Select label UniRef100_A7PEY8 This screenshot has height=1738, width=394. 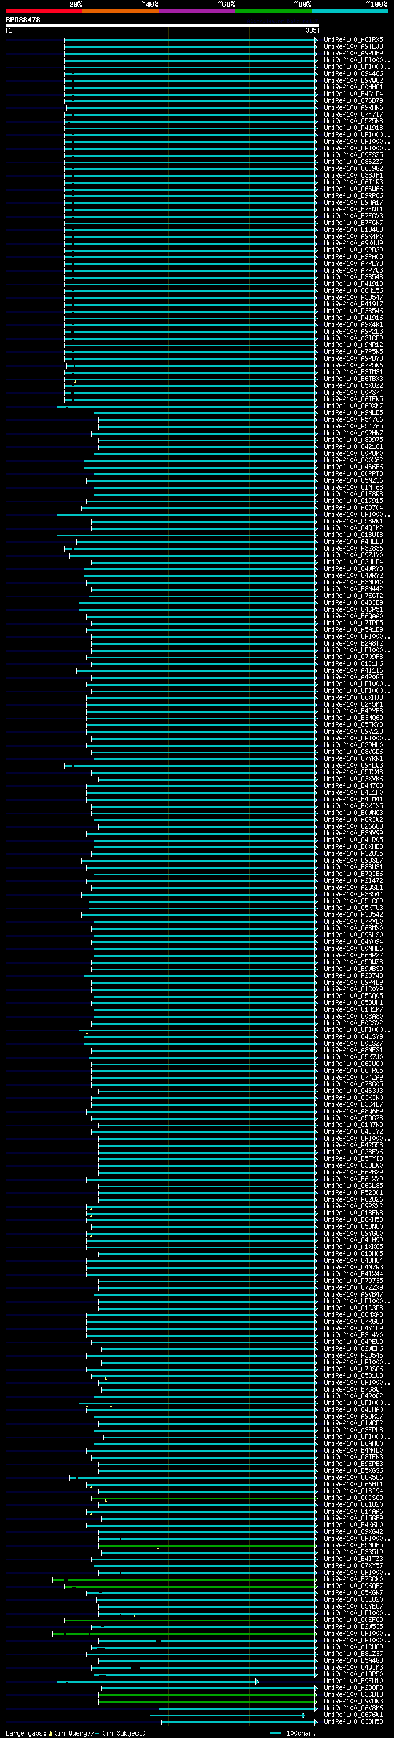pyautogui.click(x=353, y=264)
